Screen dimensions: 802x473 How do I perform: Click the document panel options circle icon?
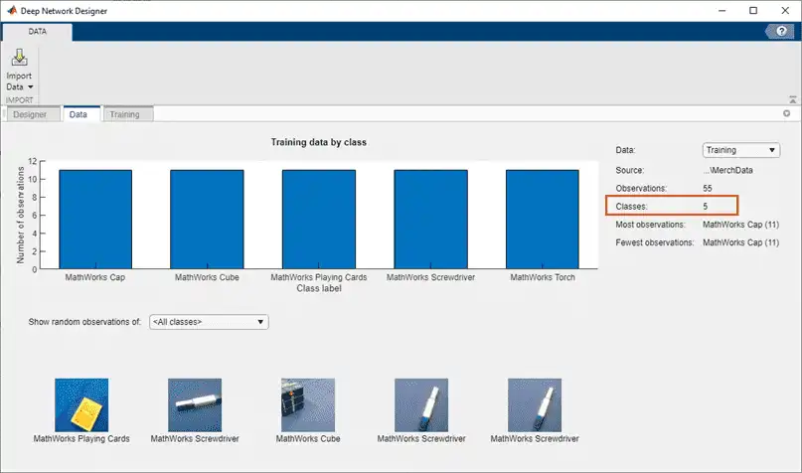click(x=786, y=113)
